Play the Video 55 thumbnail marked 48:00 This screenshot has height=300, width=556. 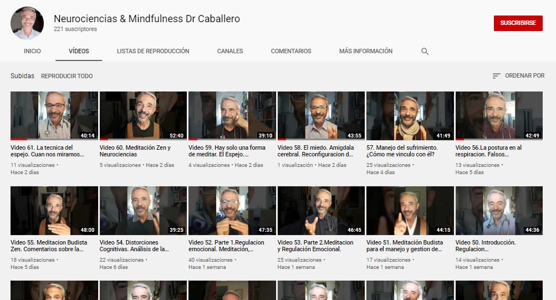tap(54, 211)
